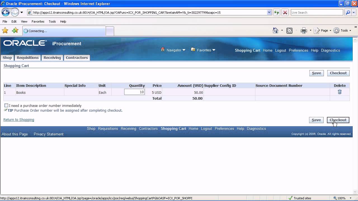
Task: Click the browser Home icon
Action: coord(275,30)
